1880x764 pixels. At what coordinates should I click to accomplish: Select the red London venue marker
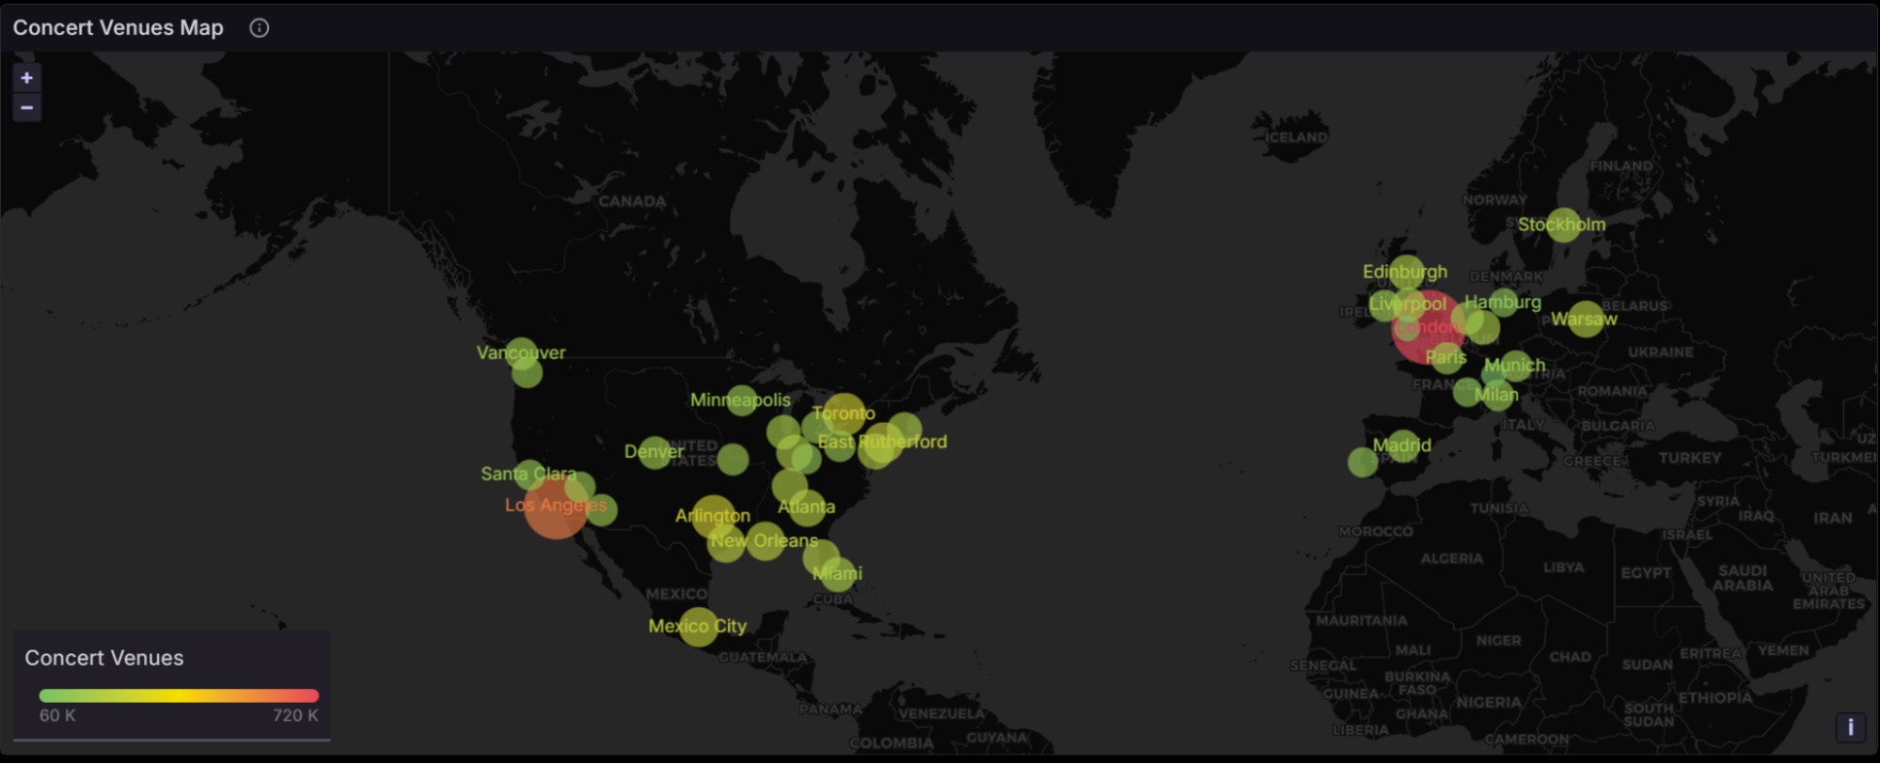(x=1428, y=328)
